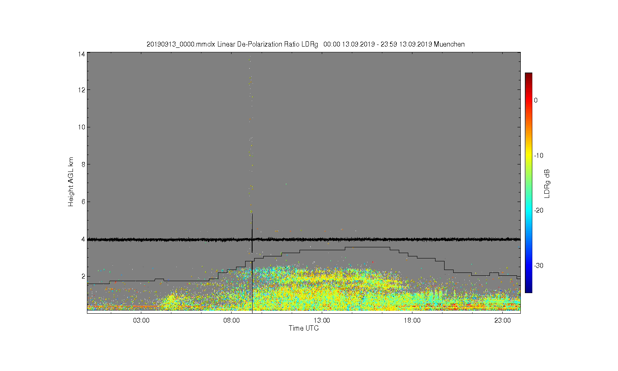Click the 14 km height tick label

coord(82,54)
